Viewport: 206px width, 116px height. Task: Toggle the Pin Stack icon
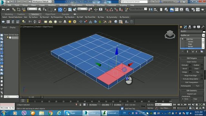point(182,52)
